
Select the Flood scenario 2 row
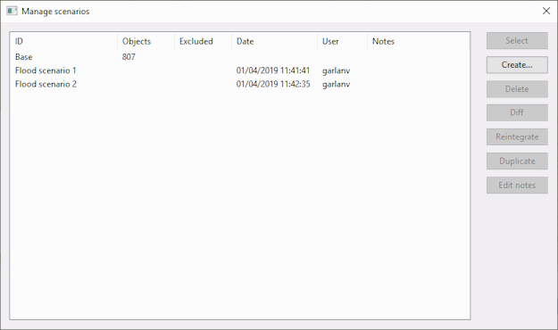[x=240, y=84]
